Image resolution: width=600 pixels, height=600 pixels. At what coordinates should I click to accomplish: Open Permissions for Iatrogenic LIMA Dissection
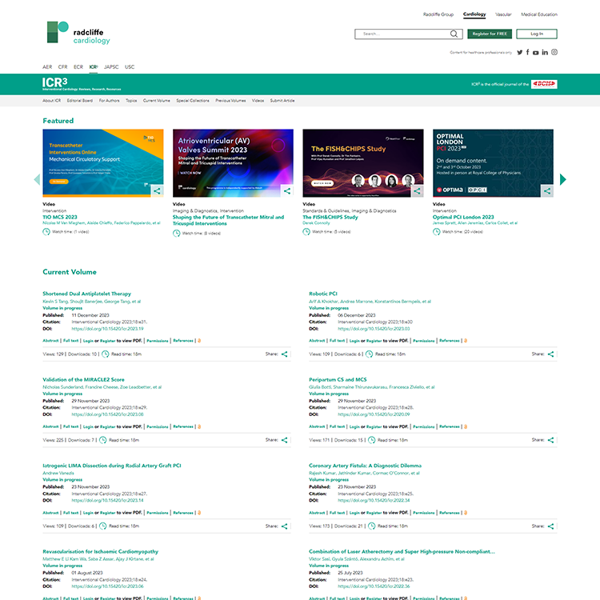pos(158,513)
